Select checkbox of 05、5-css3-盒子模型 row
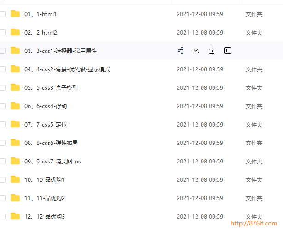Screen dimensions: 283x231 click(2, 88)
